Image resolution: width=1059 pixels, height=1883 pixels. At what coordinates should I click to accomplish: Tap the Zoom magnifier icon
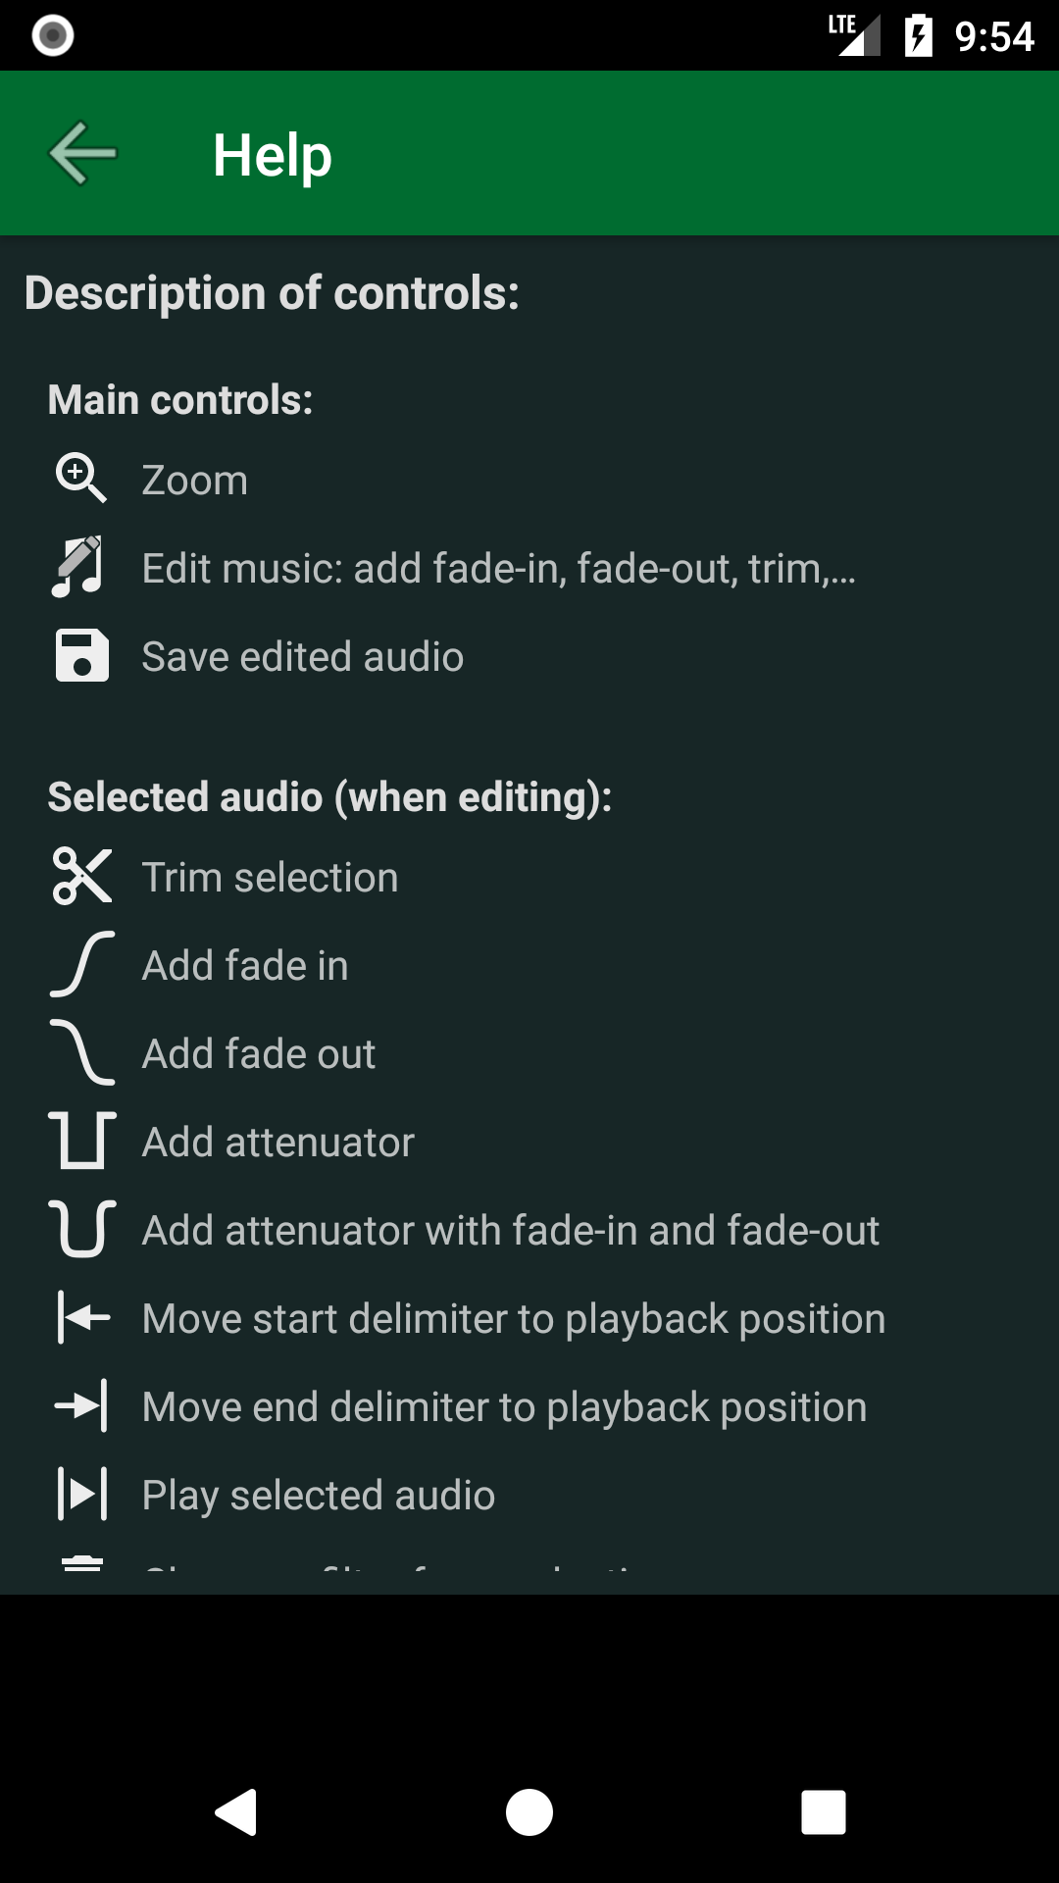tap(82, 478)
